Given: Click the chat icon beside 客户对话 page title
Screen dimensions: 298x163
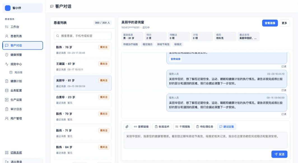Looking at the screenshot, I should [52, 6].
